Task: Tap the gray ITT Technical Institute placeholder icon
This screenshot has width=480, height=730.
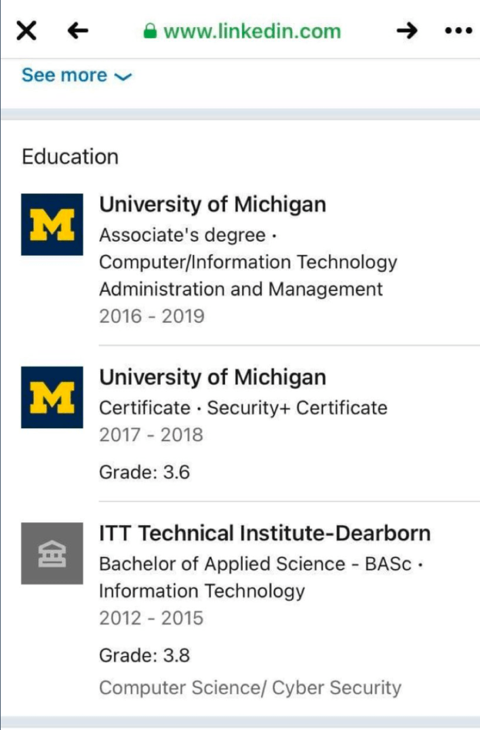Action: [52, 553]
